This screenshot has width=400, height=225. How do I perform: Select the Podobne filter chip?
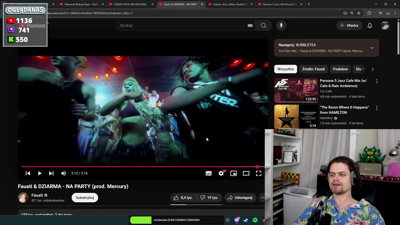tap(340, 69)
